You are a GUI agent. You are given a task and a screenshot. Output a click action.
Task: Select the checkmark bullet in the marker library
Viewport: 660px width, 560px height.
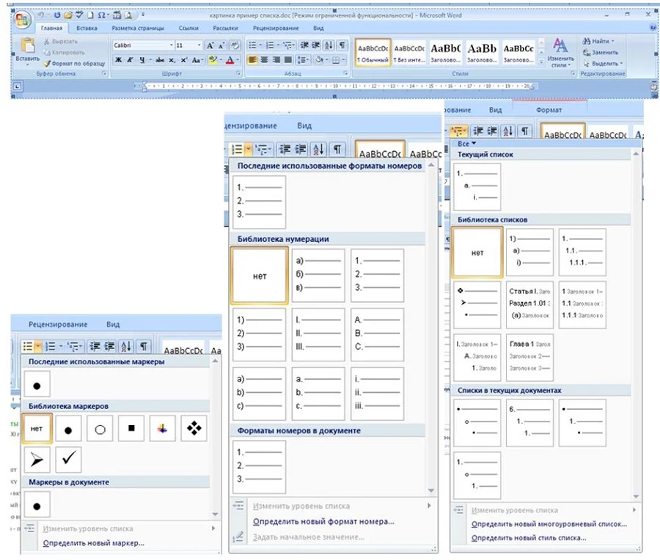click(x=67, y=460)
